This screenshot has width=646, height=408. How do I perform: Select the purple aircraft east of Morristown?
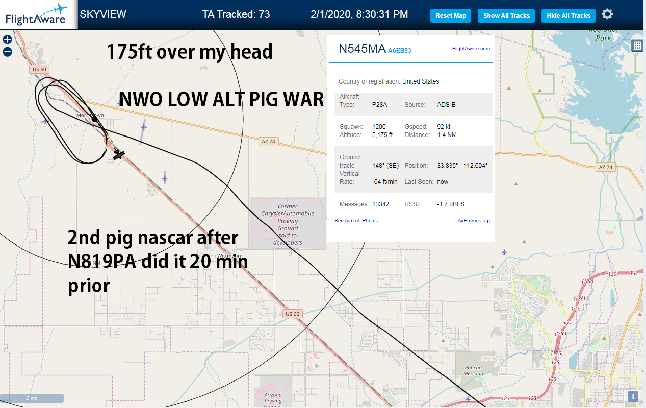point(144,126)
